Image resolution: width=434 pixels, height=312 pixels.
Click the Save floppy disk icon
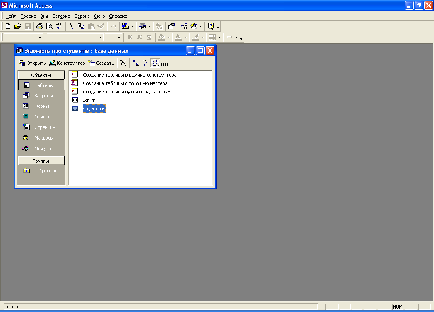point(28,26)
